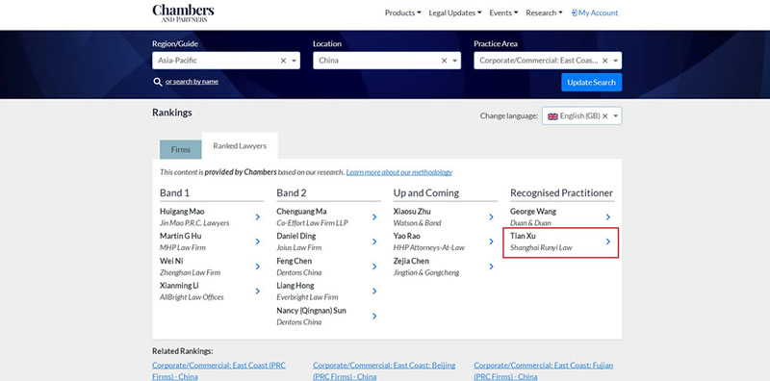Click the firm name Watson & Band
The width and height of the screenshot is (770, 381).
pyautogui.click(x=418, y=223)
